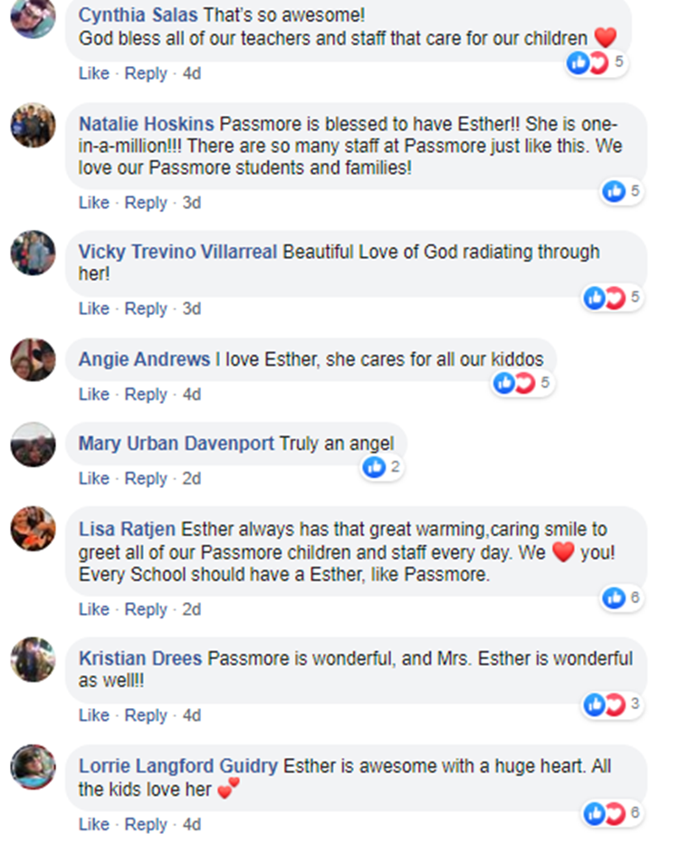This screenshot has height=843, width=679.
Task: Like Mary Urban Davenport's comment
Action: click(93, 478)
